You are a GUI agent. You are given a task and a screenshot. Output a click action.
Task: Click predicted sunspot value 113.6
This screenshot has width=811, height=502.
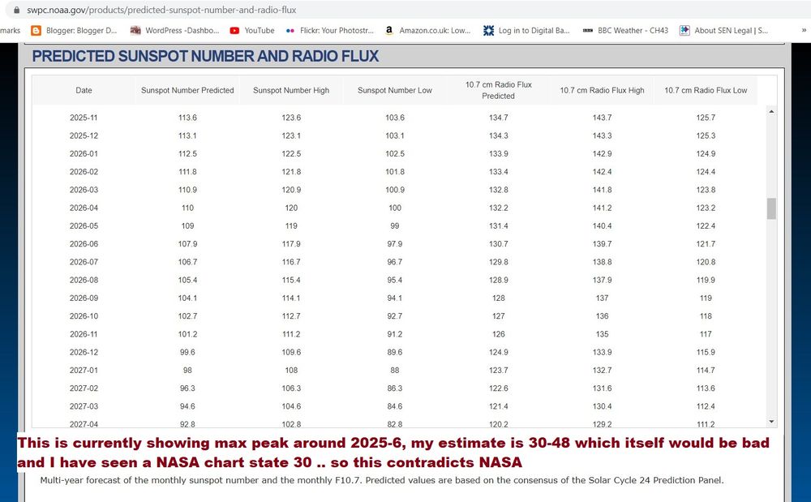[x=187, y=118]
